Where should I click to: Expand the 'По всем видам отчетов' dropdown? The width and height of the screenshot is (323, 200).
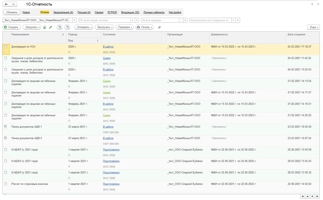(133, 20)
